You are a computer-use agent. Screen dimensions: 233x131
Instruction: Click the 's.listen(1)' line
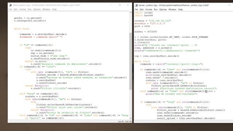click(142, 42)
